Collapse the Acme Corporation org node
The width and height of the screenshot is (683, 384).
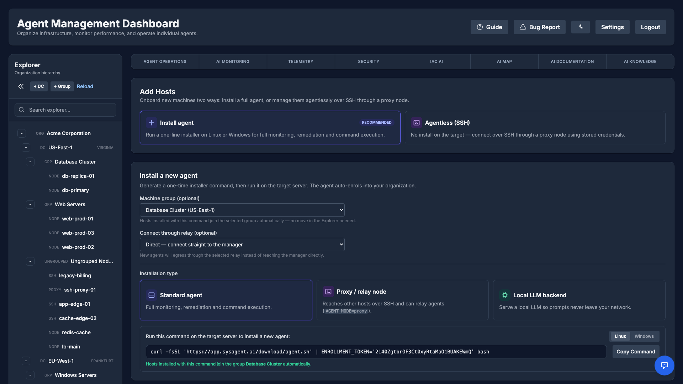coord(22,133)
